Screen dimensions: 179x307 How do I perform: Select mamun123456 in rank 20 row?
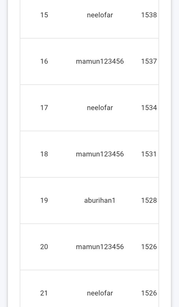[100, 247]
